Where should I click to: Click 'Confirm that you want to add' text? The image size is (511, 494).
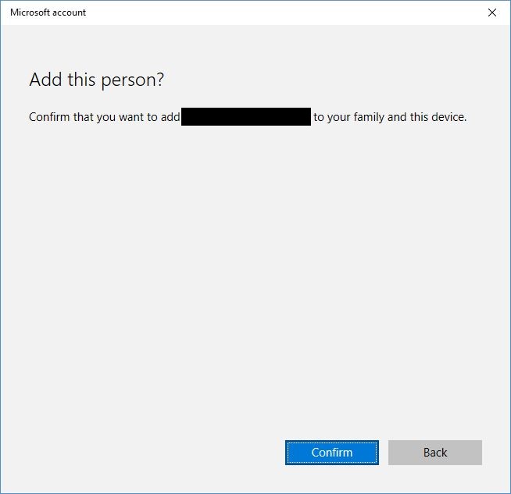(x=104, y=117)
